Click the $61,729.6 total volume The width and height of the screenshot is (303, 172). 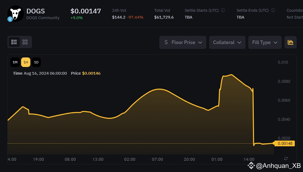[164, 17]
